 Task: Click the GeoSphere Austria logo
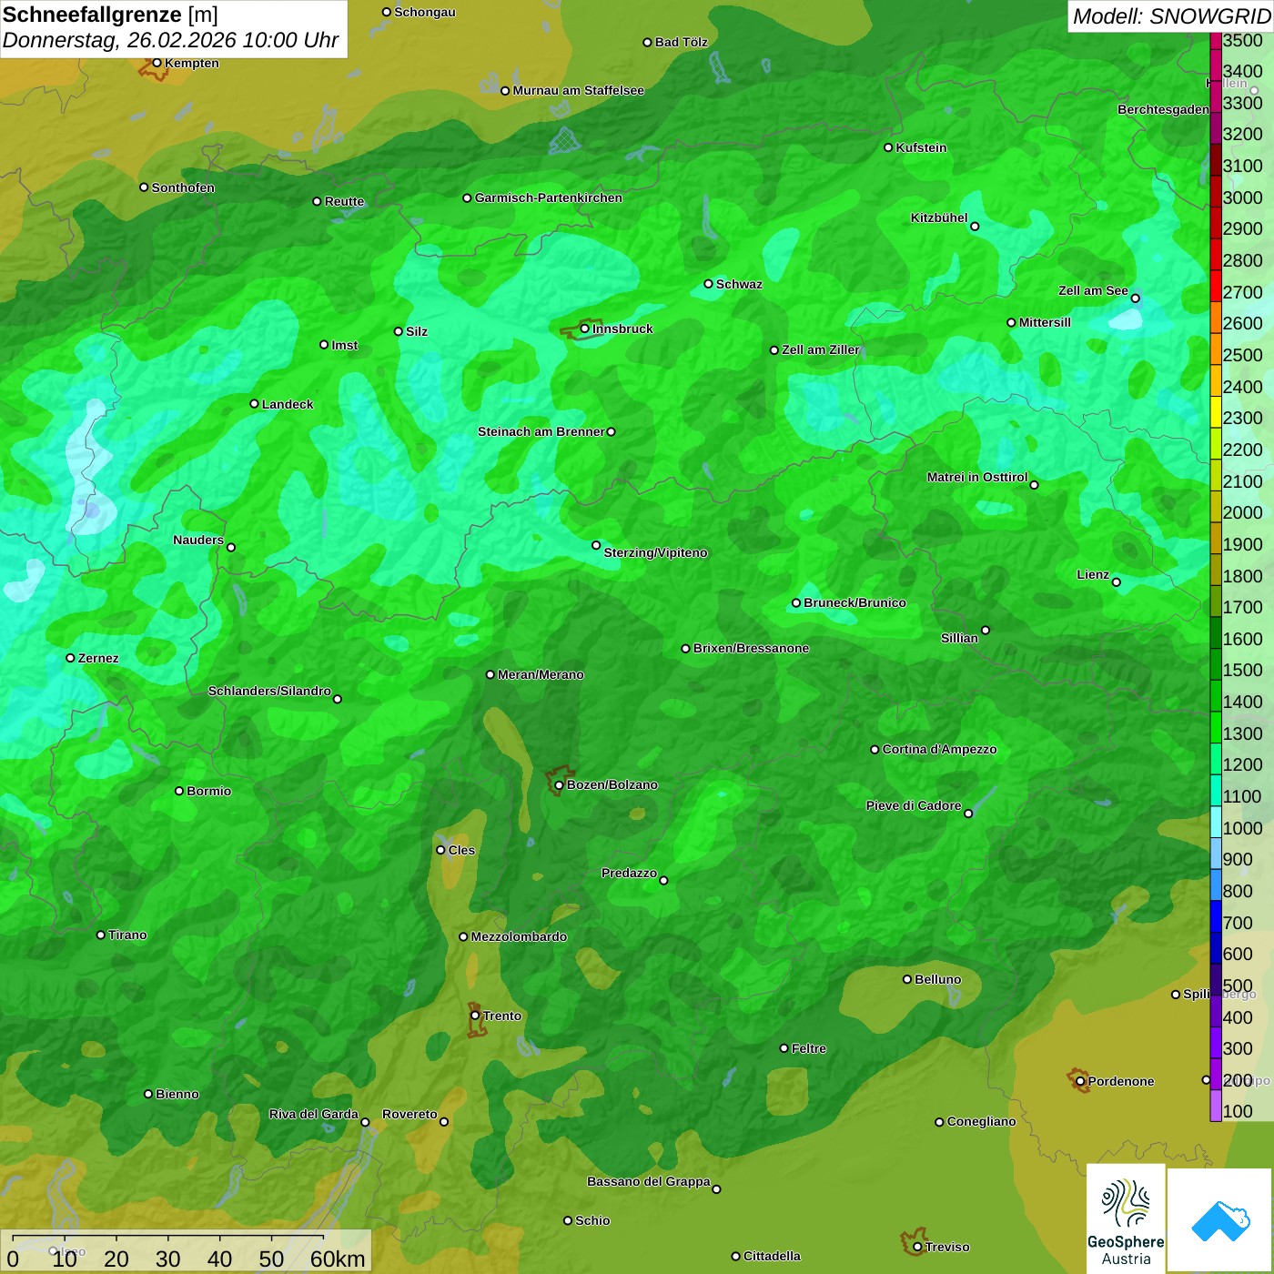1126,1218
